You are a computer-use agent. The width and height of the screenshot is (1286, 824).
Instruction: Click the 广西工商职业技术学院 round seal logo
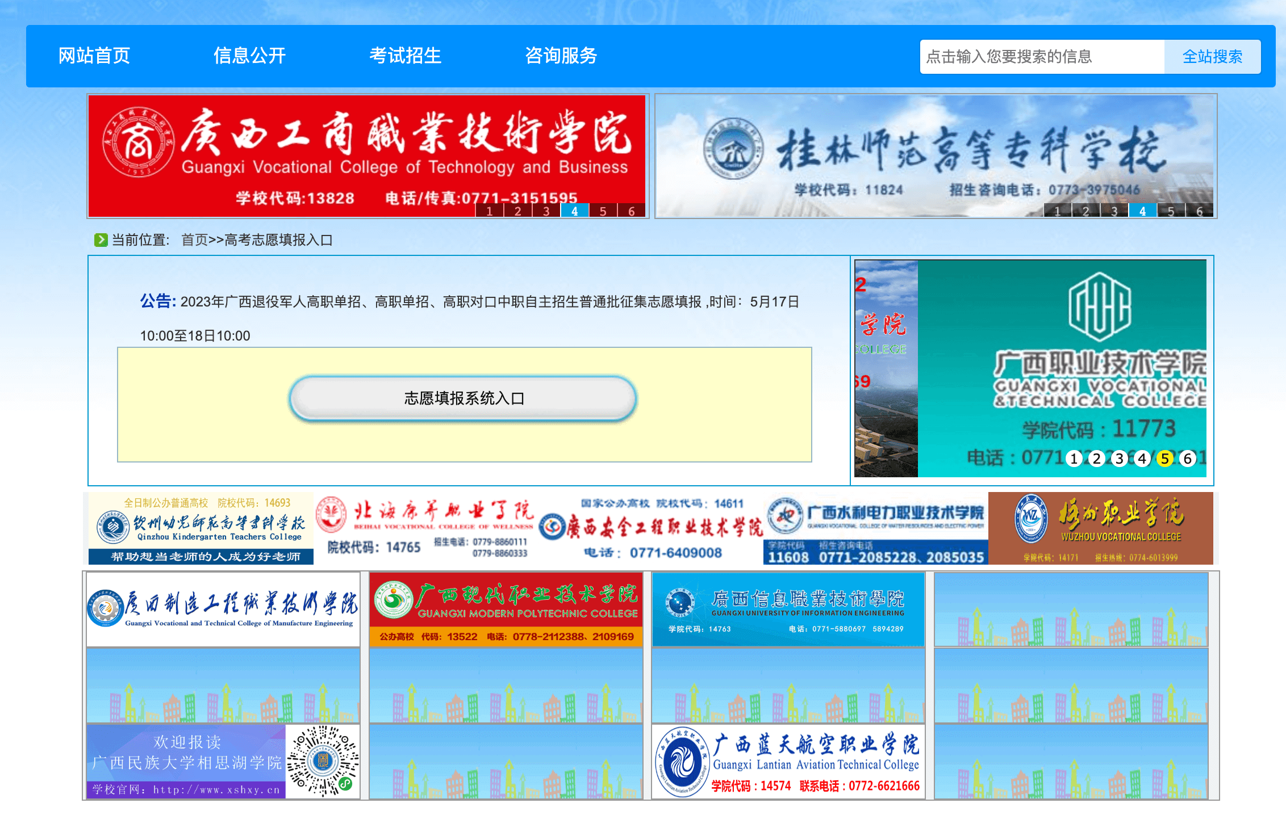click(x=138, y=142)
